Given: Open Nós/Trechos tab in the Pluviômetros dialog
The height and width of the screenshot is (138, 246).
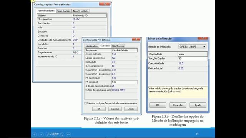Looking at the screenshot, I should tap(81, 11).
